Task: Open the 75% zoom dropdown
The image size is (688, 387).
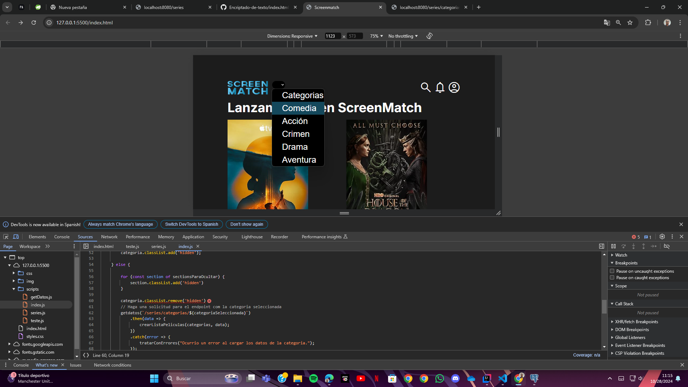Action: coord(376,36)
